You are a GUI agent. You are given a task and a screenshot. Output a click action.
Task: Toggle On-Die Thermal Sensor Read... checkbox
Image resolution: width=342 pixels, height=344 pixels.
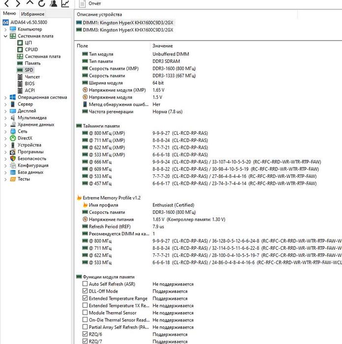click(85, 319)
